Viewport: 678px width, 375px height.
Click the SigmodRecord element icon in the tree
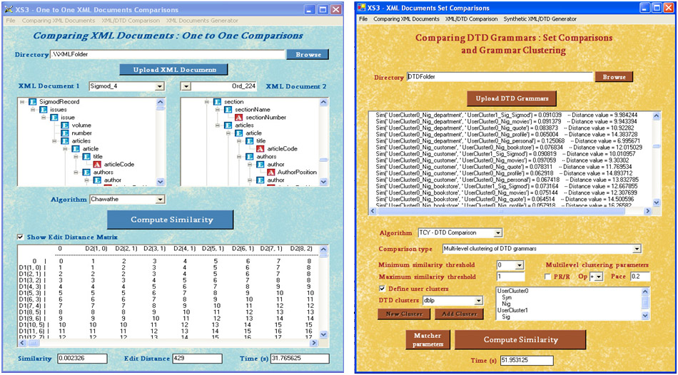33,102
